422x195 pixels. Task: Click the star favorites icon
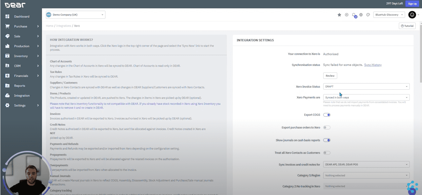click(x=339, y=14)
